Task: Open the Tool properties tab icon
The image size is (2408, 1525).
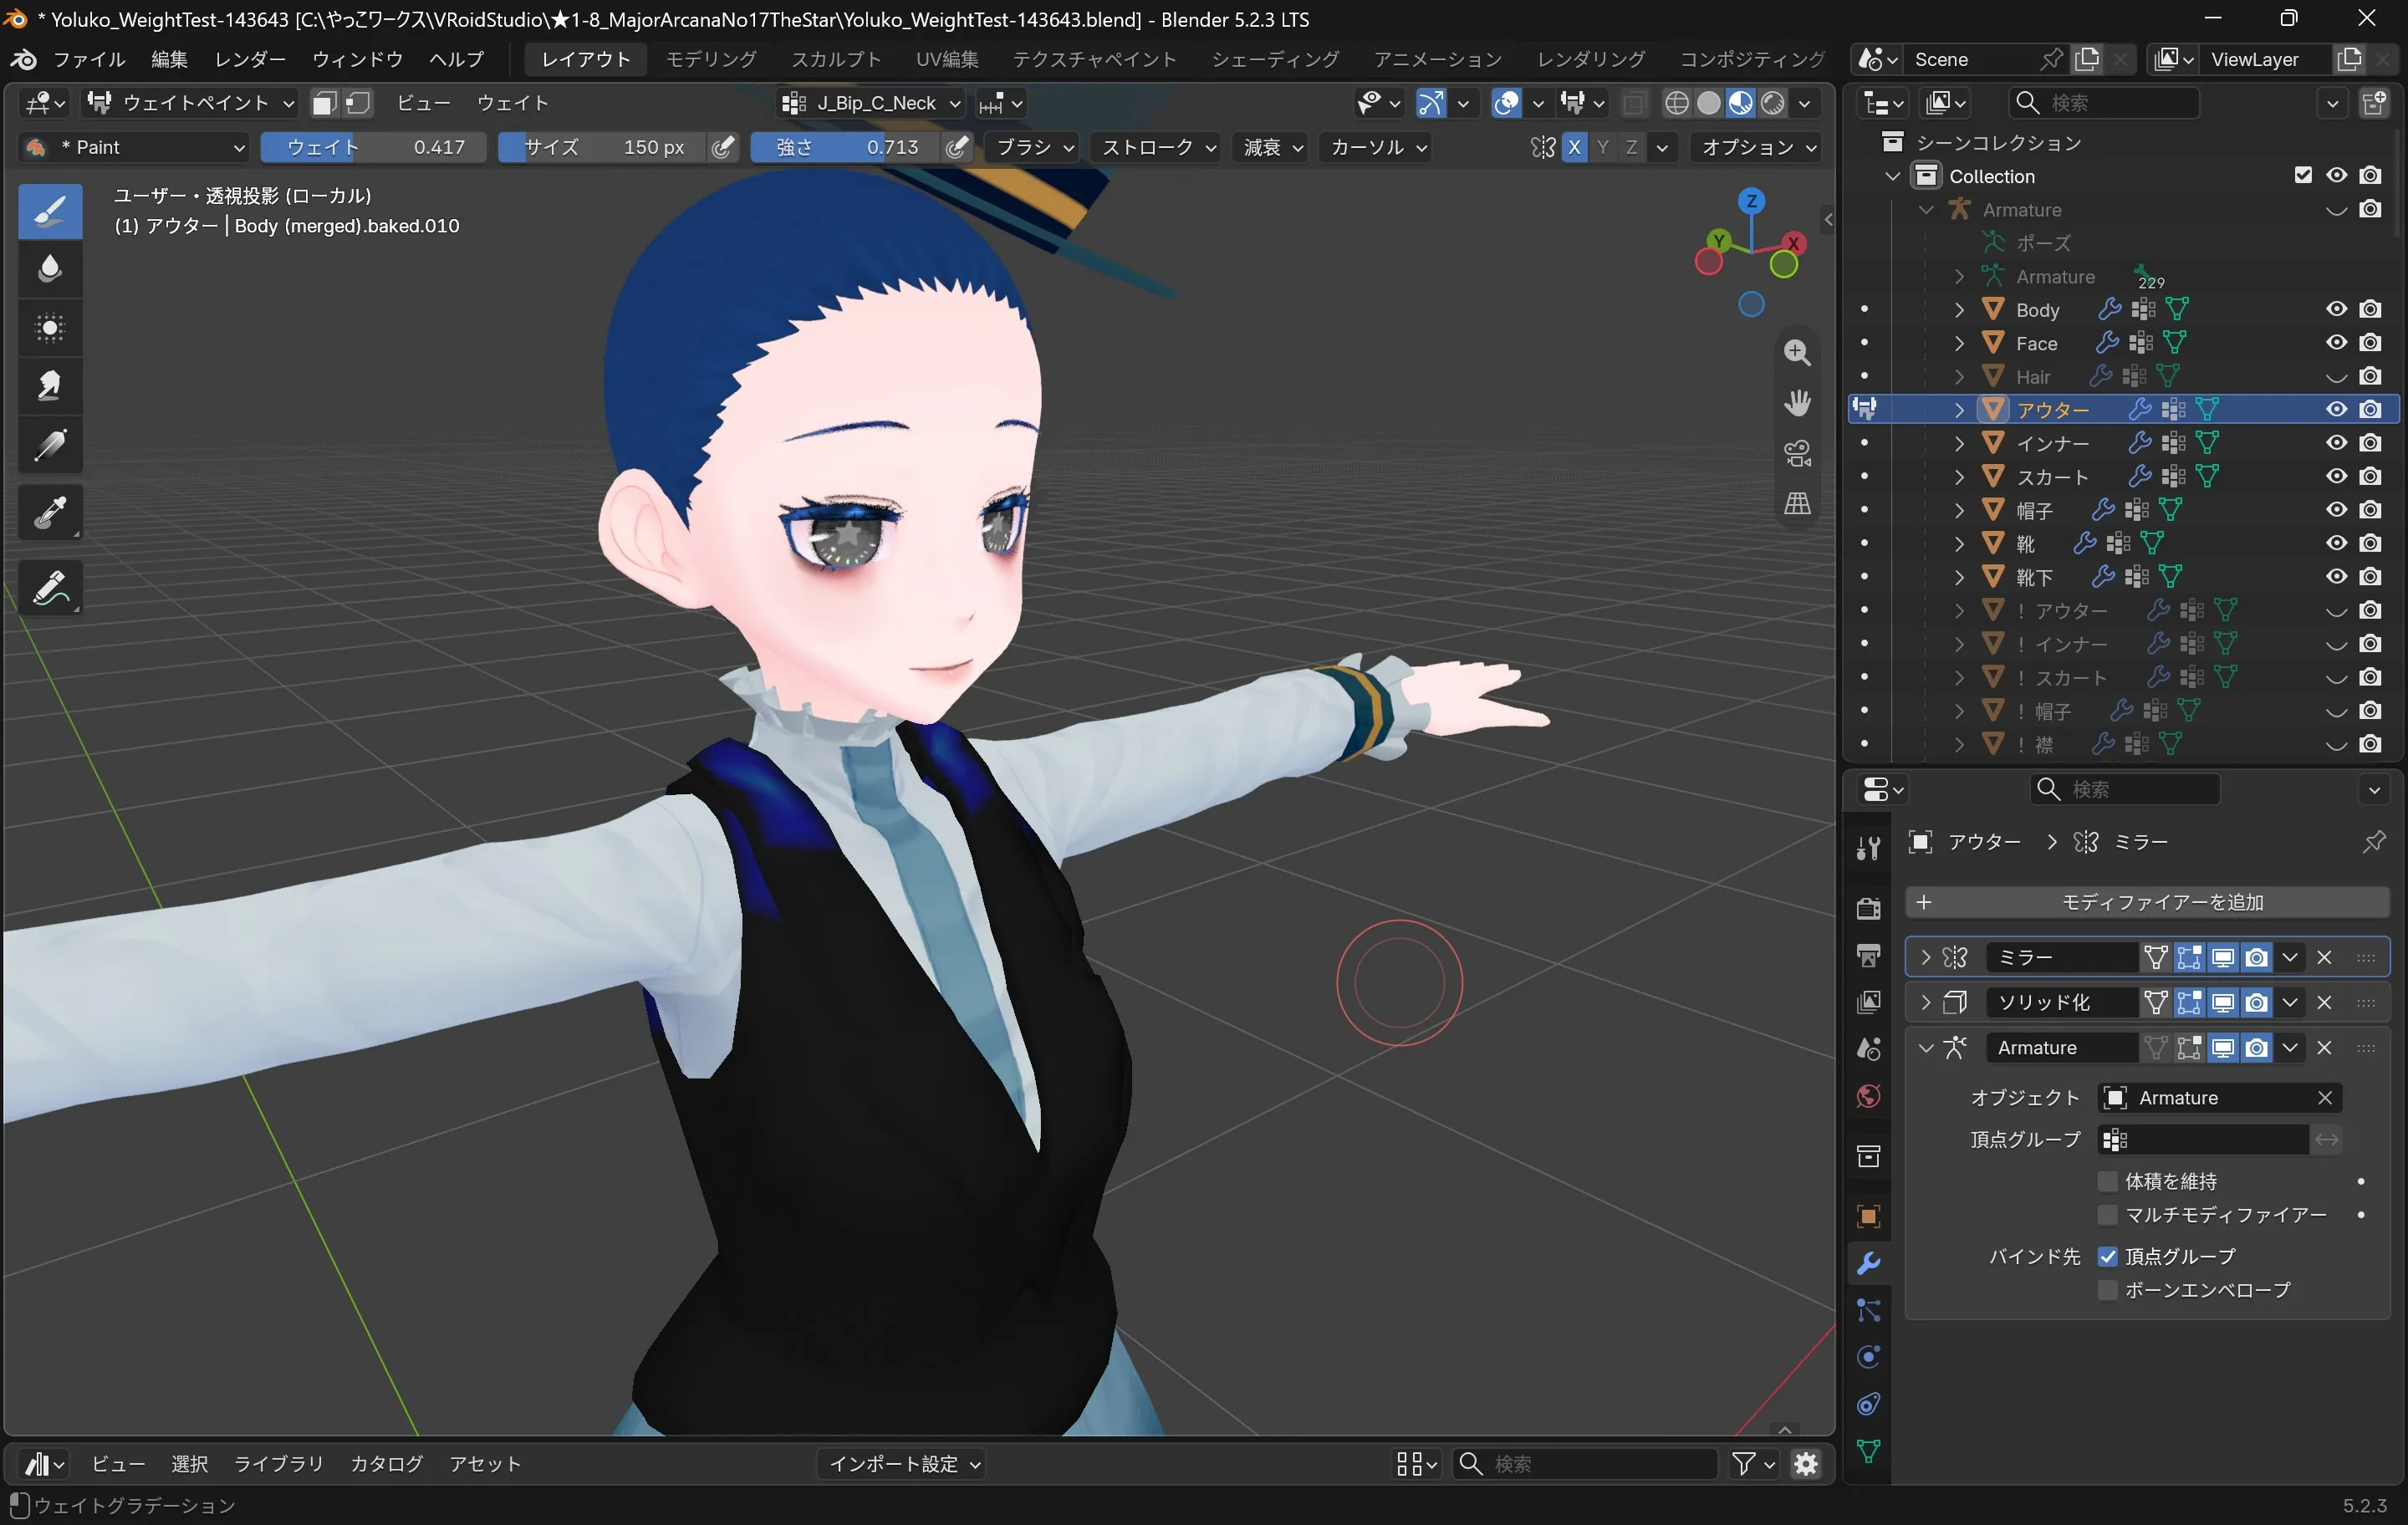Action: pos(1868,848)
